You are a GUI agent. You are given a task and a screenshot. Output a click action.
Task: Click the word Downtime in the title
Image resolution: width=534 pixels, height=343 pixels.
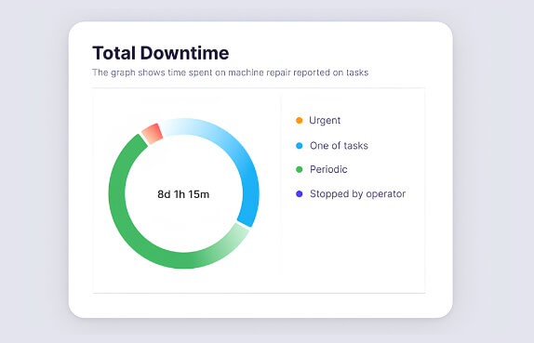pos(184,53)
